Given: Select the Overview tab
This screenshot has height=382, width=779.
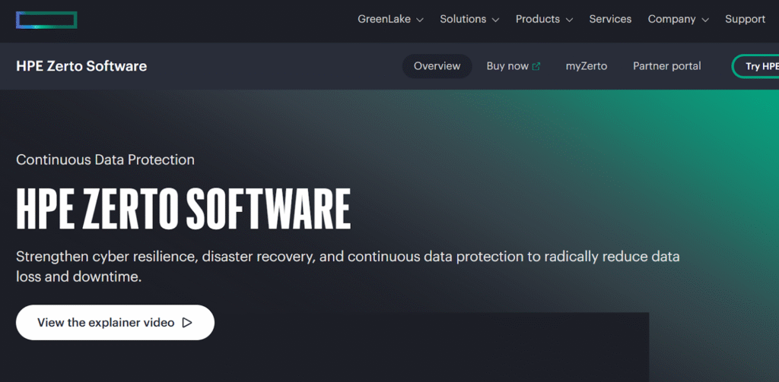Looking at the screenshot, I should click(437, 66).
